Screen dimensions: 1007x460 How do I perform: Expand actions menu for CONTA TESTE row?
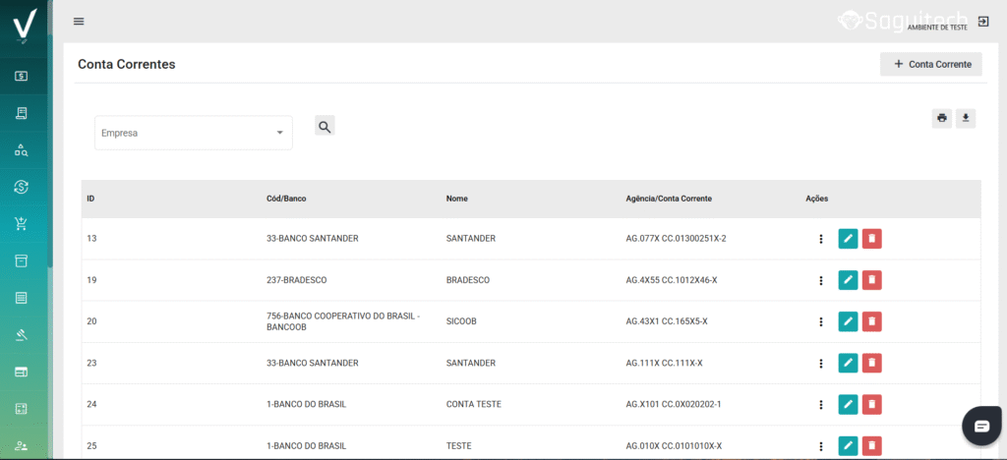pyautogui.click(x=821, y=404)
